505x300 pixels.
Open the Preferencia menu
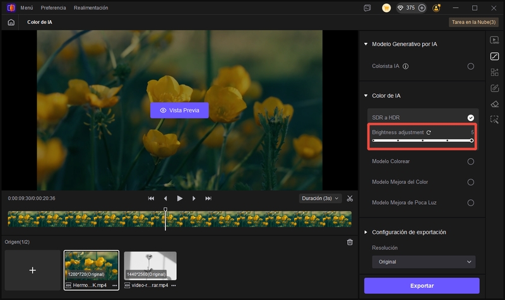pyautogui.click(x=53, y=8)
